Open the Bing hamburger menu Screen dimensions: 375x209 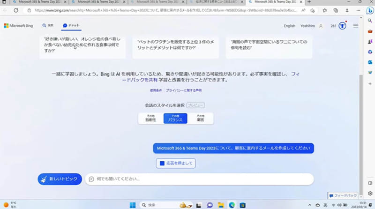pyautogui.click(x=356, y=26)
